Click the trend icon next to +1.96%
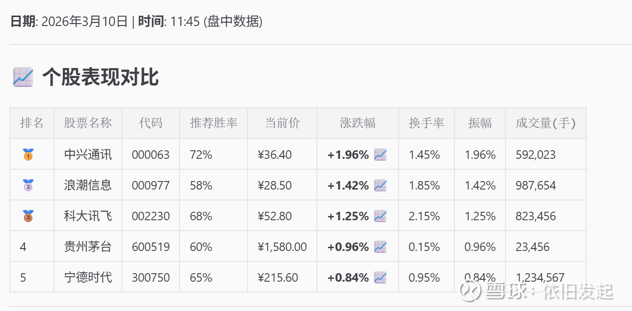 380,155
